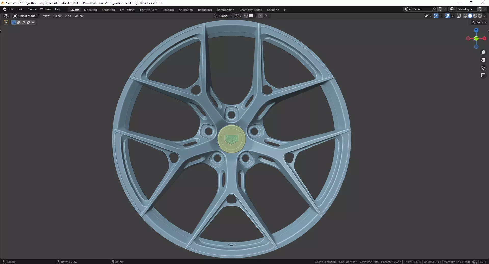
Task: Open transform pivot point selector
Action: [238, 16]
